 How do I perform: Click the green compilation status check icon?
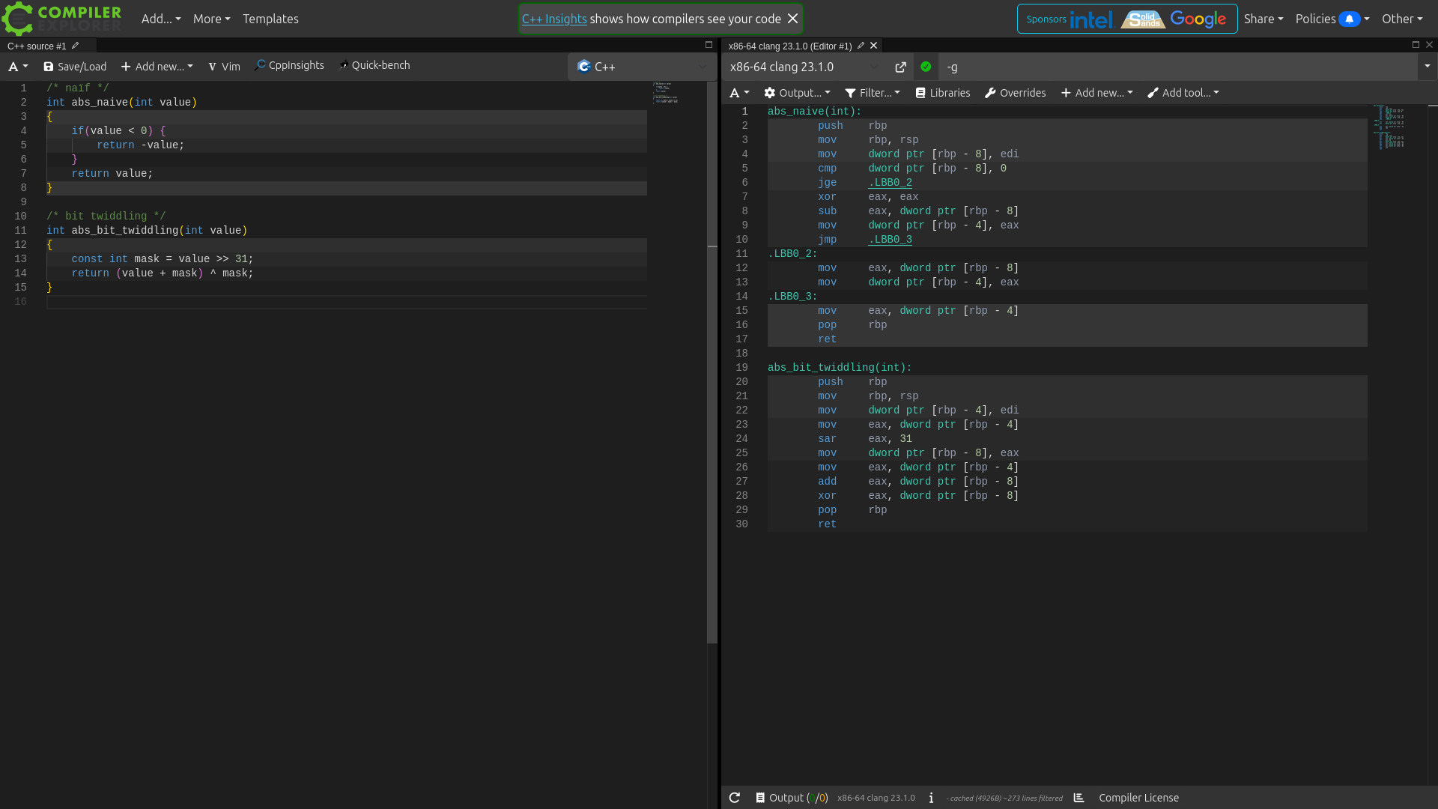(926, 67)
